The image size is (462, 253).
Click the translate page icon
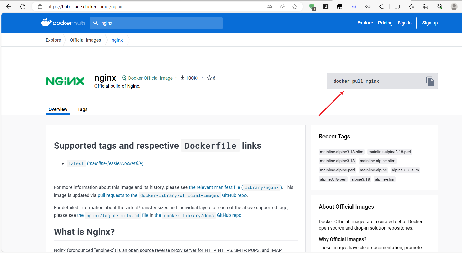pos(269,7)
